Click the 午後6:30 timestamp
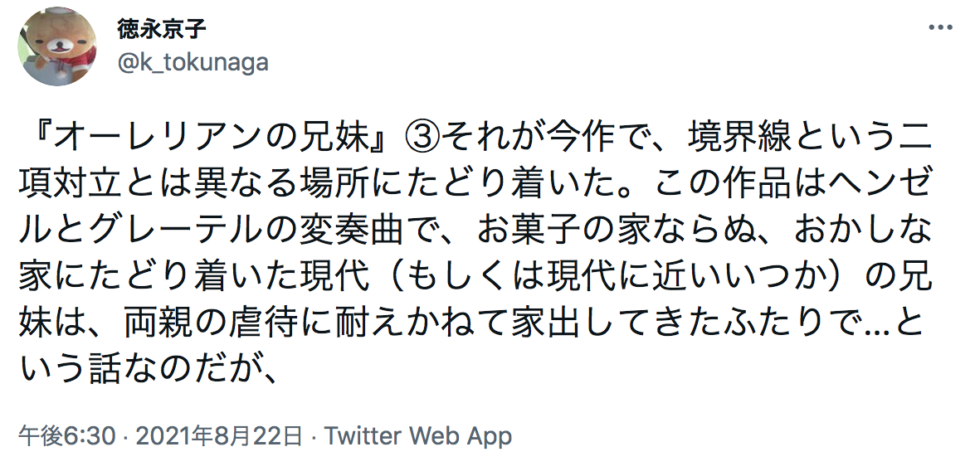The width and height of the screenshot is (975, 476). click(x=66, y=435)
